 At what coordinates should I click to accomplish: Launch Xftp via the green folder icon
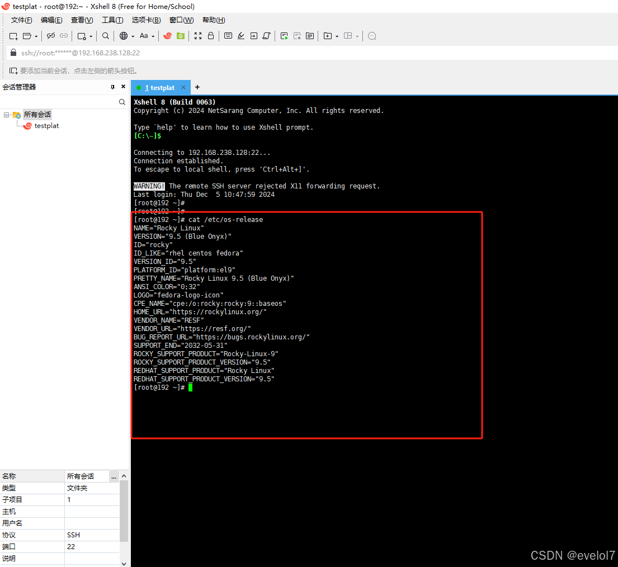[181, 36]
